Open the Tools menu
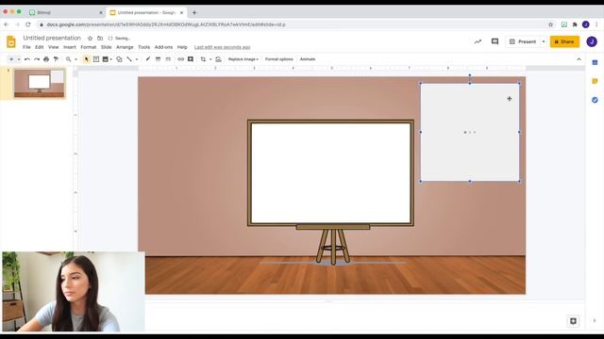Viewport: 604px width, 339px height. pyautogui.click(x=143, y=47)
